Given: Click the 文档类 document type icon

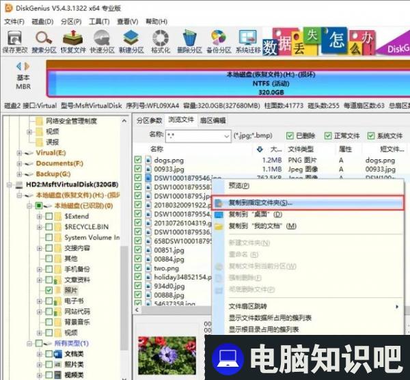Looking at the screenshot, I should (x=57, y=354).
